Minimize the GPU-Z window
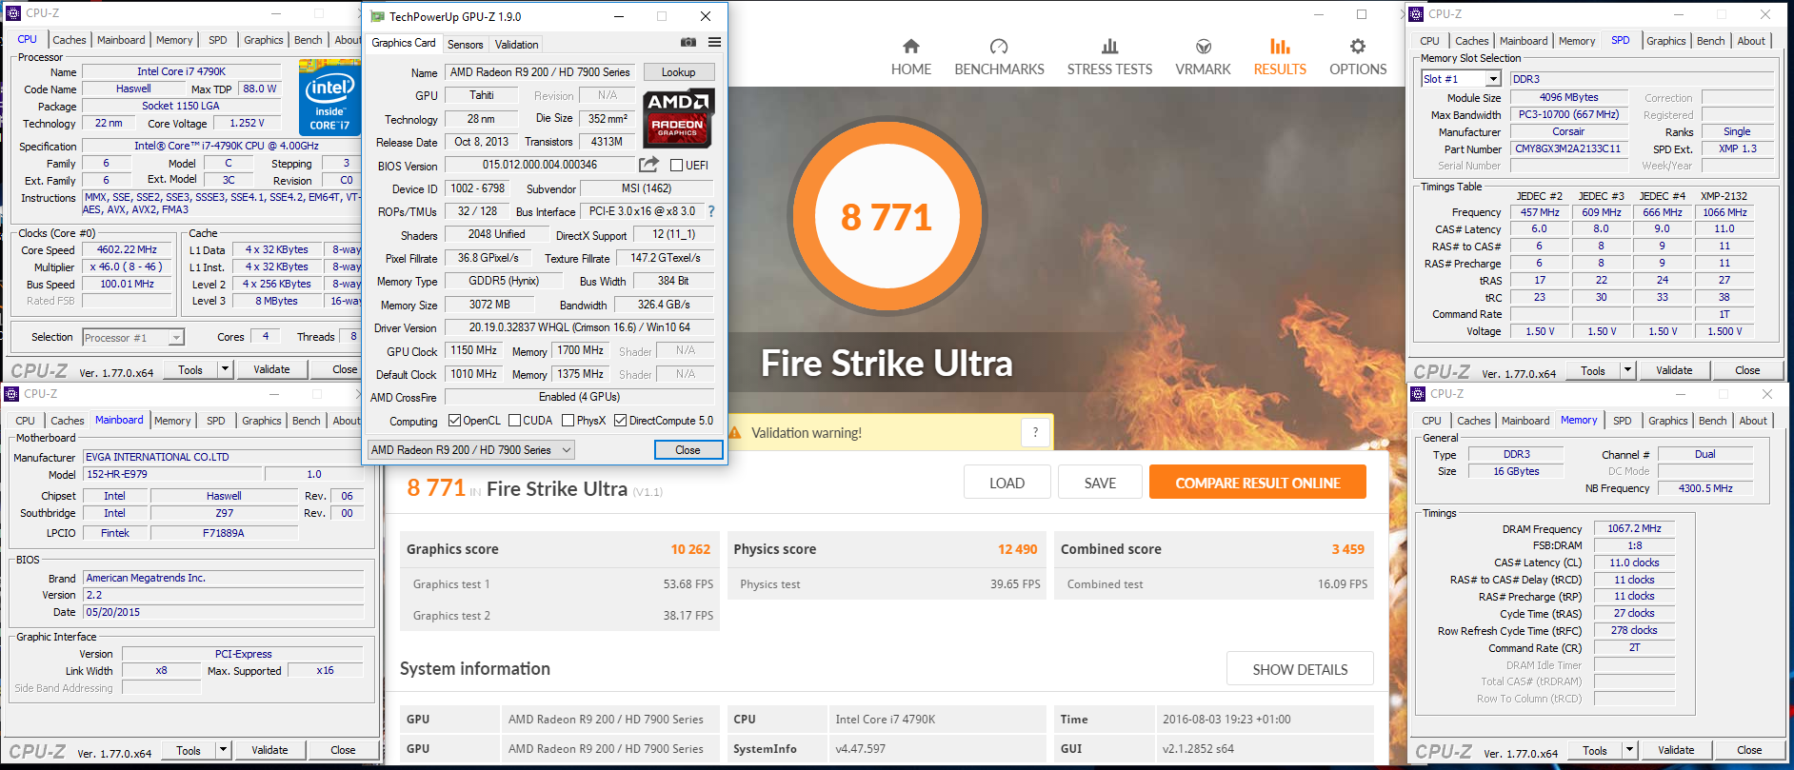This screenshot has height=770, width=1794. coord(619,16)
